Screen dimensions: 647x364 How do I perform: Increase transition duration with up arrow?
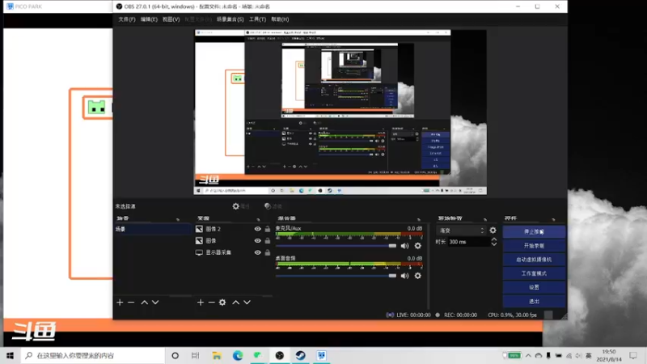click(494, 239)
